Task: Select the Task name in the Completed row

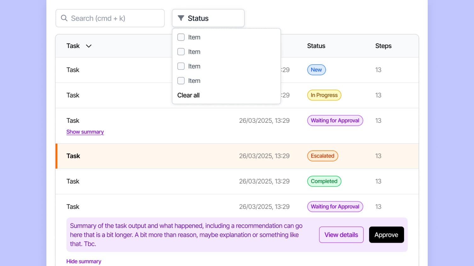Action: point(73,181)
